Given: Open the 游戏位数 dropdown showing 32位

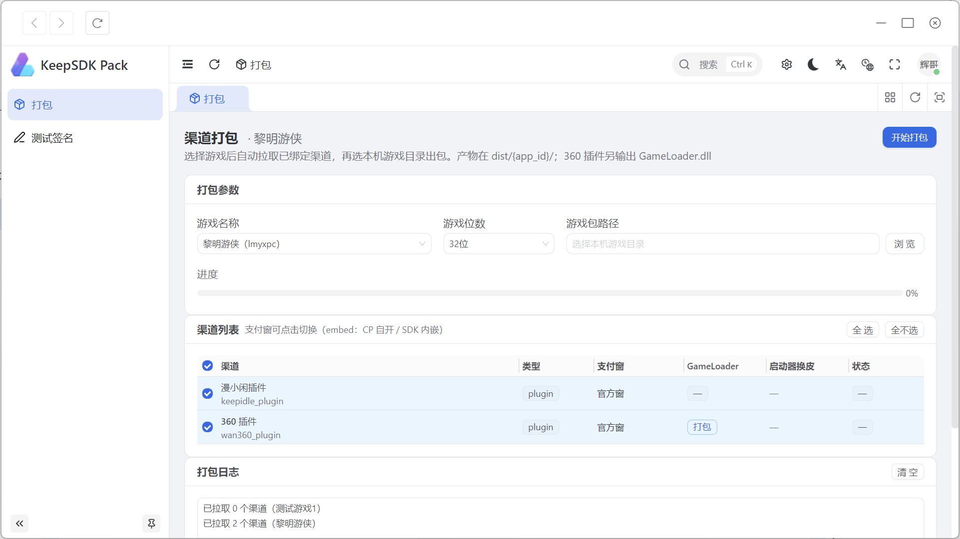Looking at the screenshot, I should (x=499, y=244).
